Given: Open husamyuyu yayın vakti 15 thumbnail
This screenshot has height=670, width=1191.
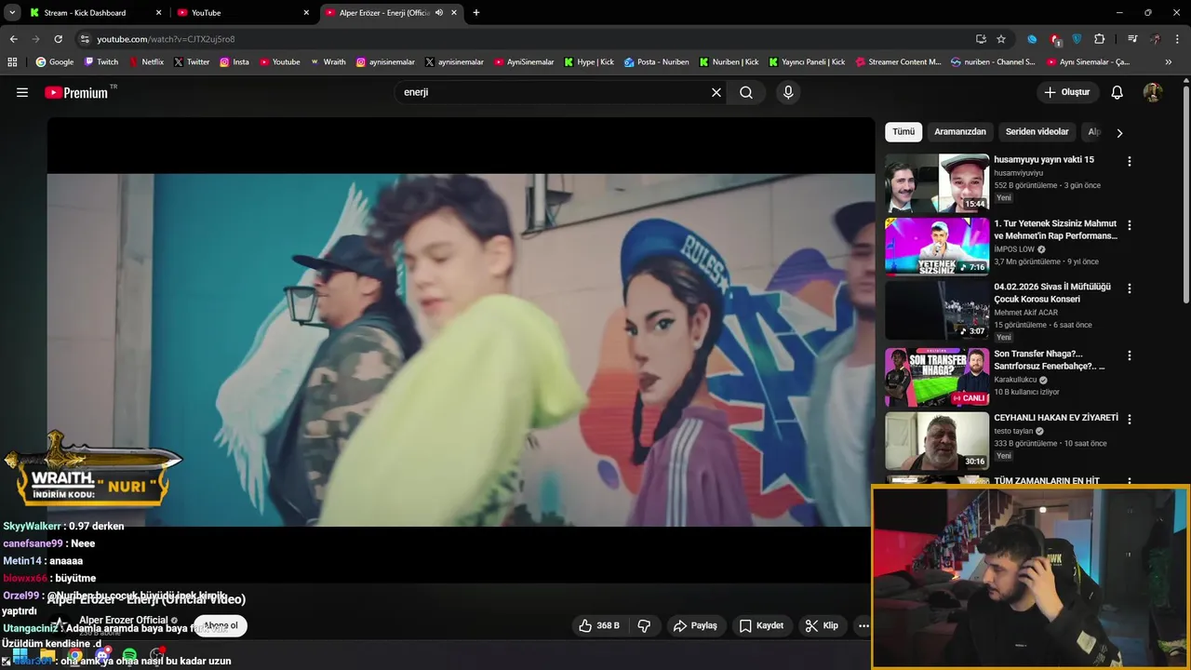Looking at the screenshot, I should (937, 182).
